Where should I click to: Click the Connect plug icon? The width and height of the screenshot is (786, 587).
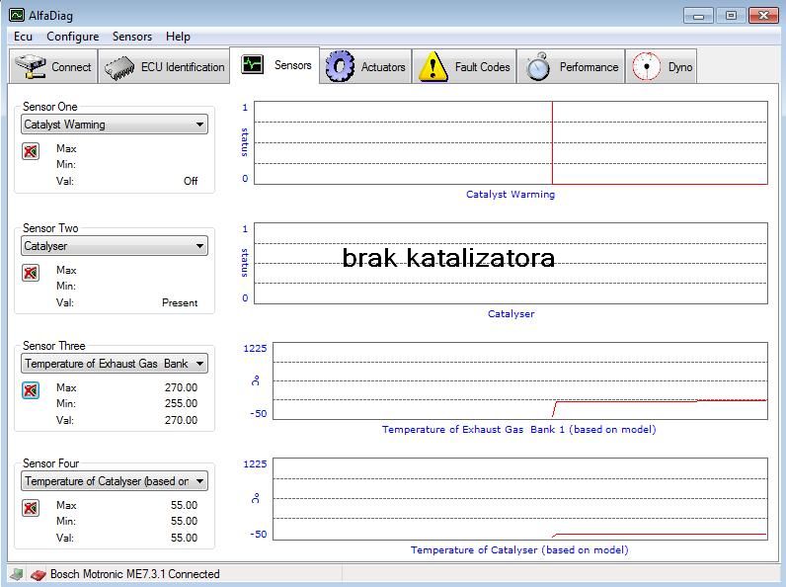tap(31, 67)
